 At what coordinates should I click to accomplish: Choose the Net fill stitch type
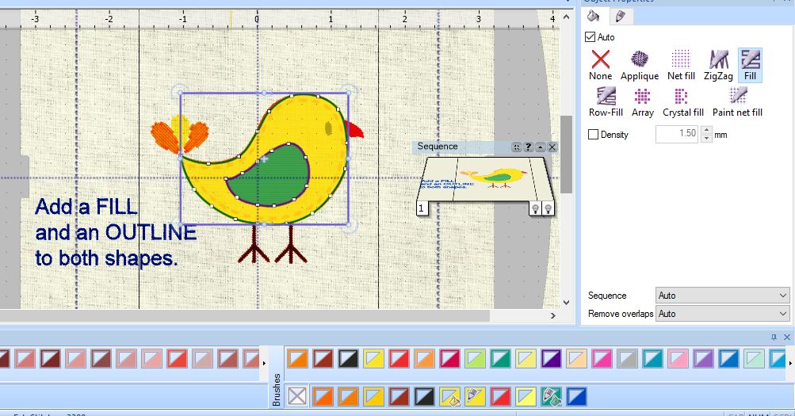point(681,65)
